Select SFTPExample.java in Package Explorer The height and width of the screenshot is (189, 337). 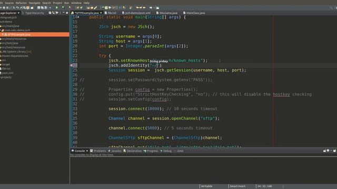tap(19, 35)
